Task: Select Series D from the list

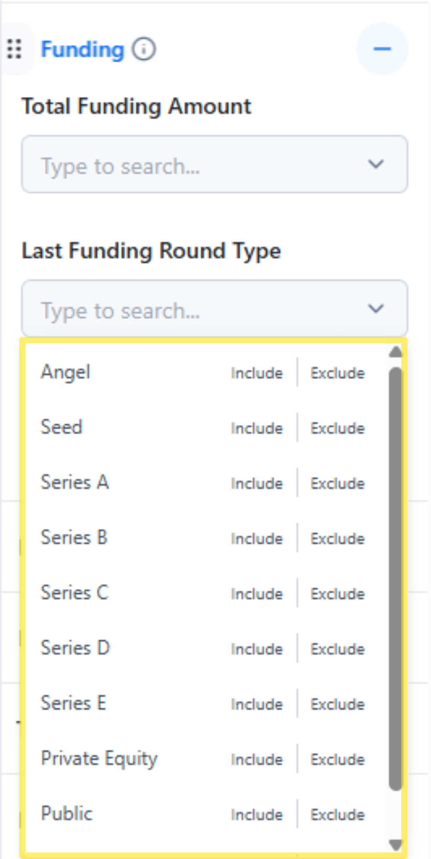Action: point(75,648)
